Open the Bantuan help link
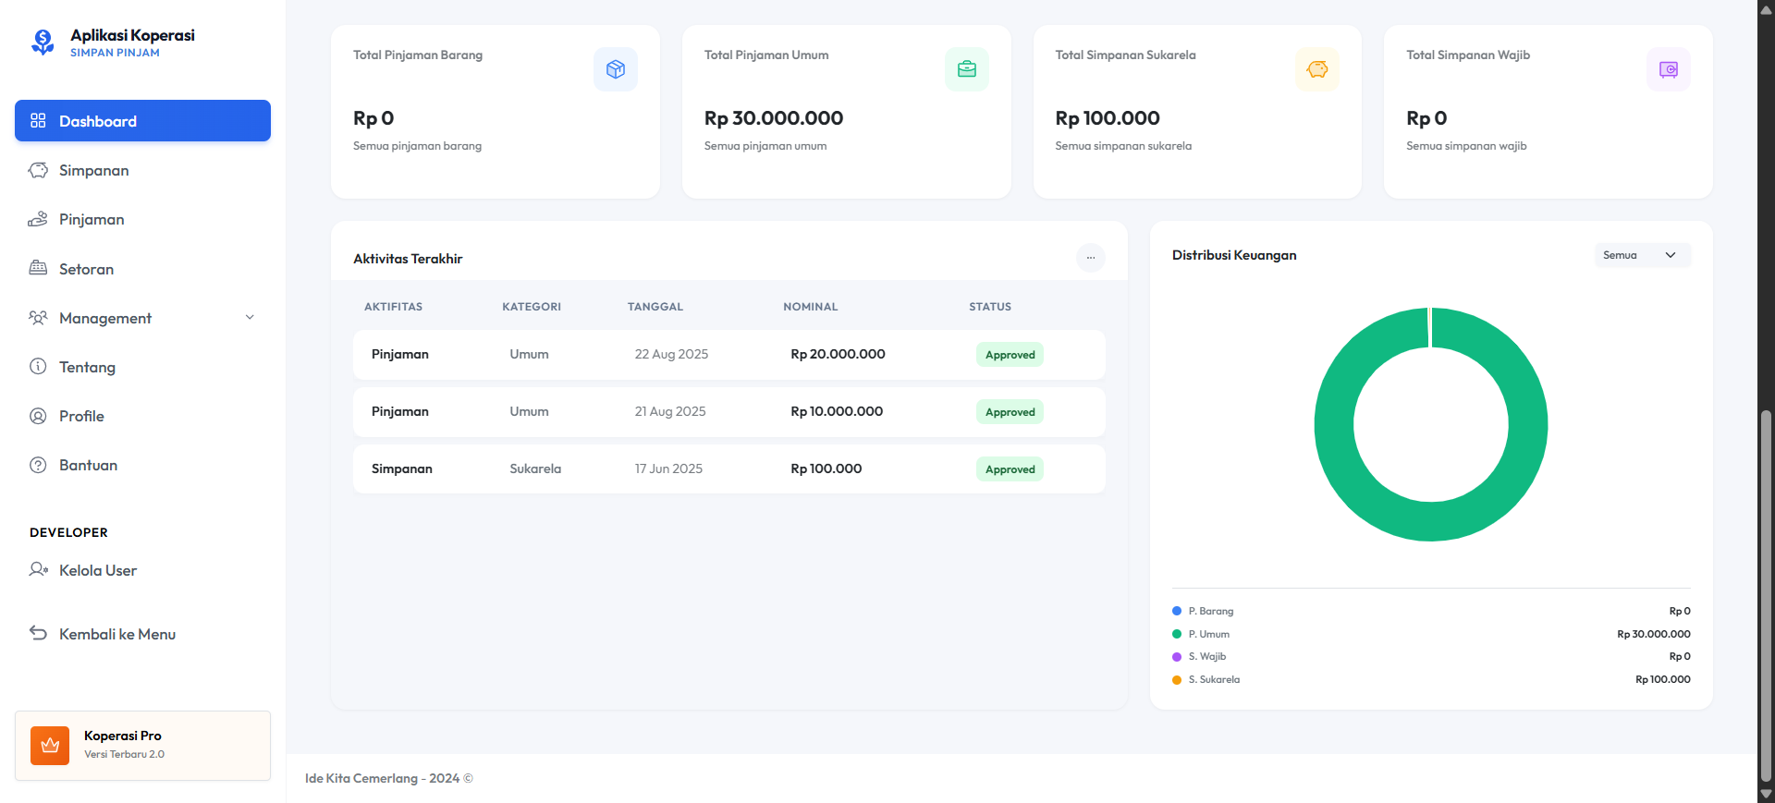 click(x=142, y=465)
